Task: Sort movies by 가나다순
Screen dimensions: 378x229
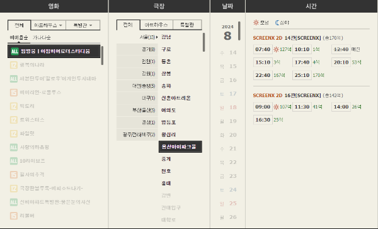Action: coord(42,38)
